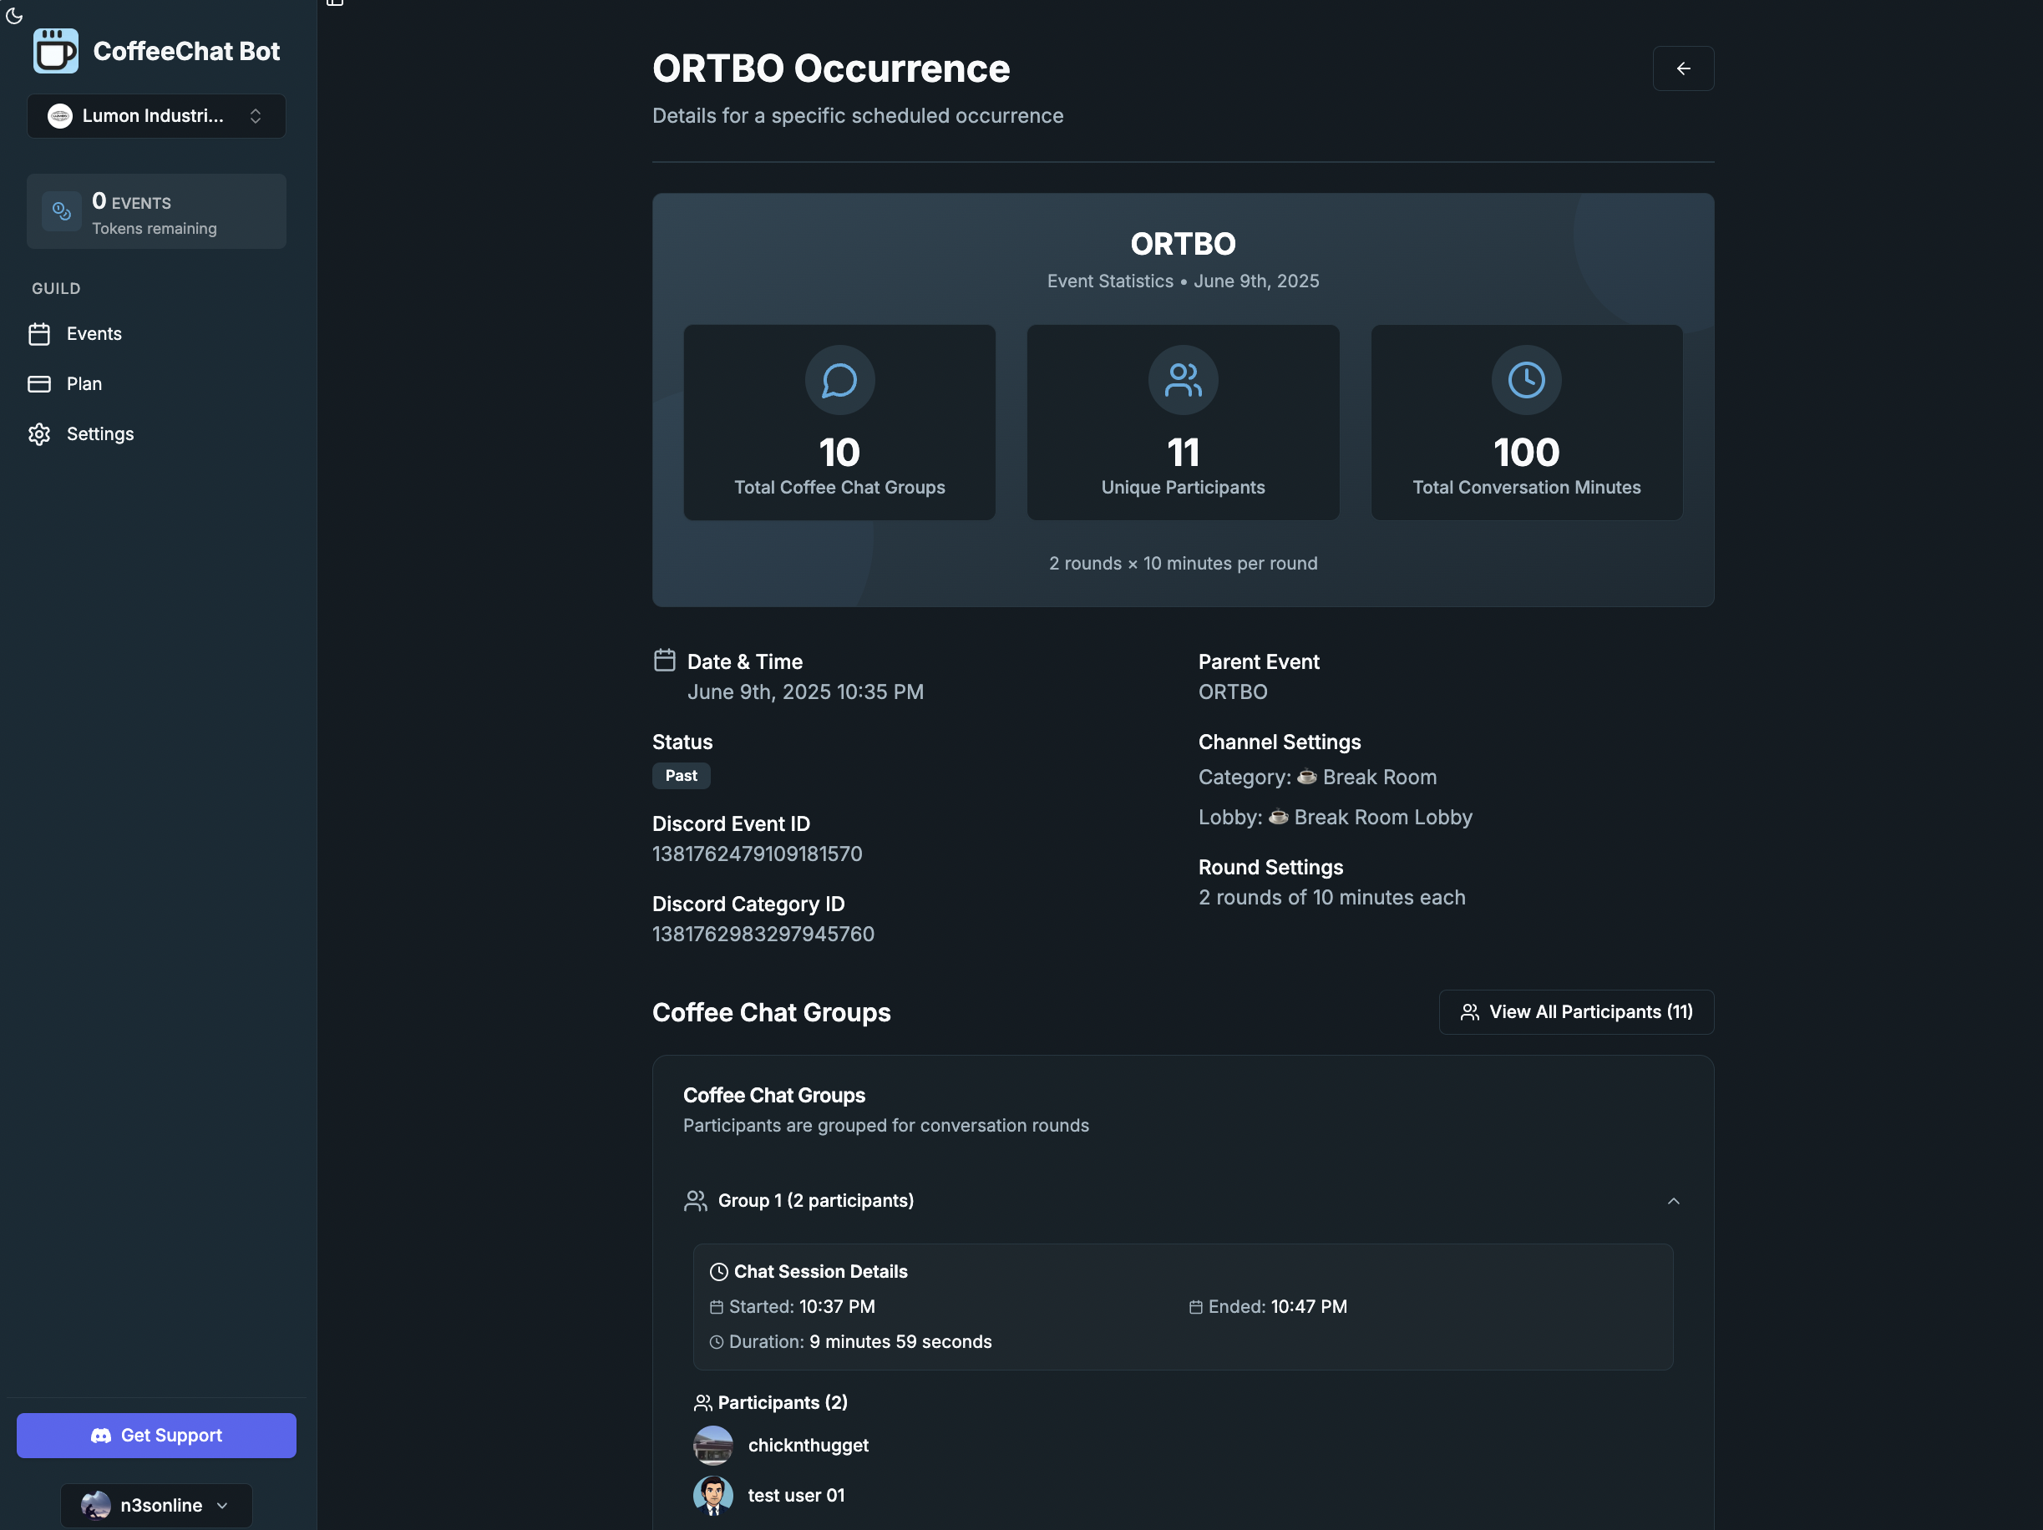Click Parent Event ORTBO value
The height and width of the screenshot is (1530, 2043).
1232,692
